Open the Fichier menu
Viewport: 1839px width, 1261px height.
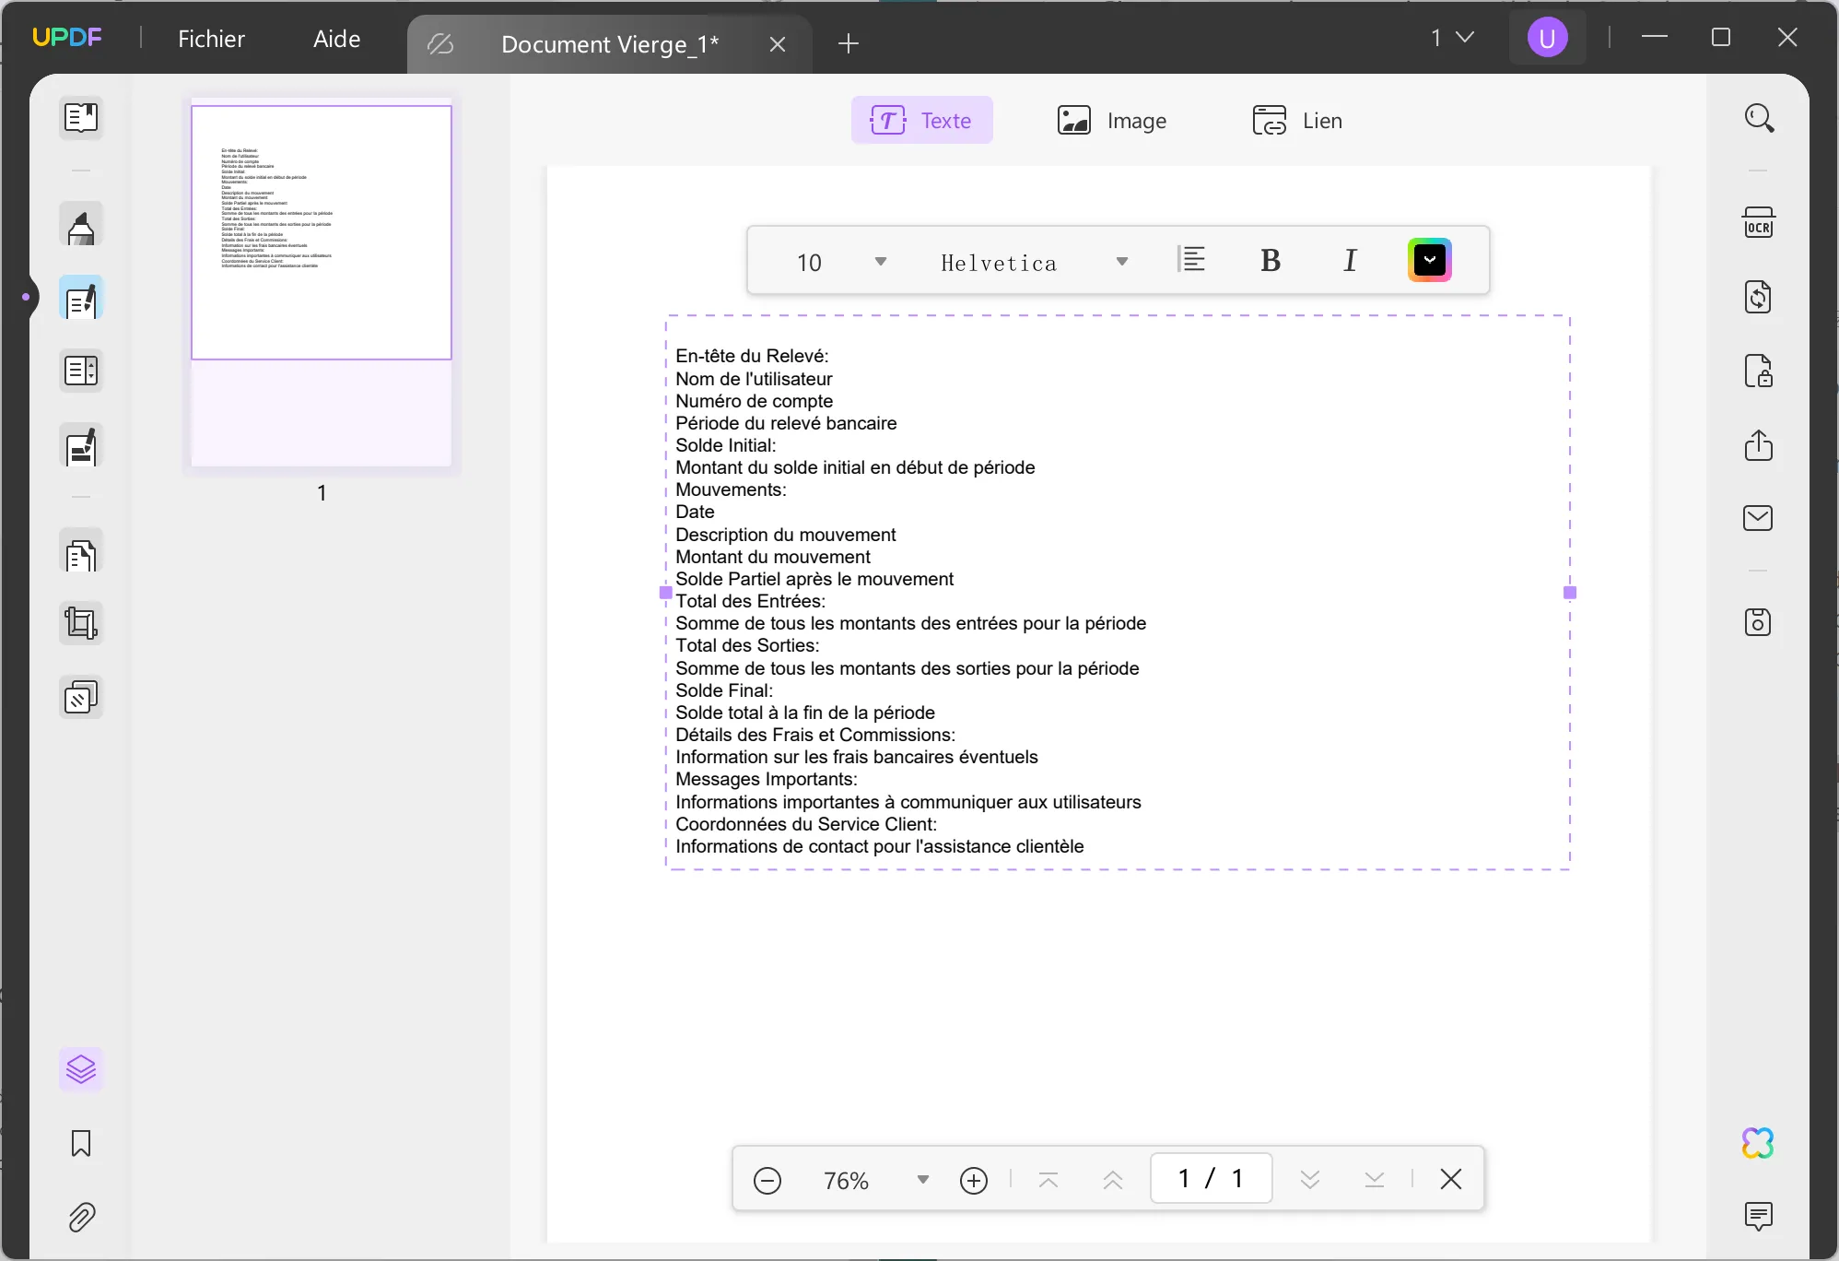pos(211,39)
